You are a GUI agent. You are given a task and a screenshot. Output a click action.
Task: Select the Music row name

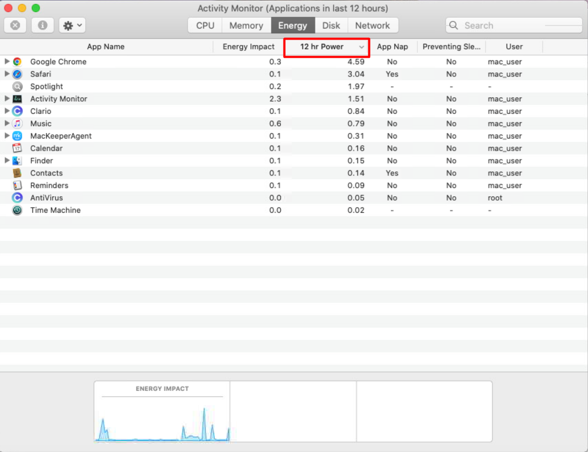pos(41,124)
